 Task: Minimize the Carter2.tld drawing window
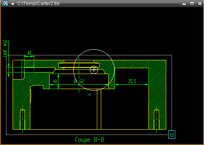pos(184,4)
